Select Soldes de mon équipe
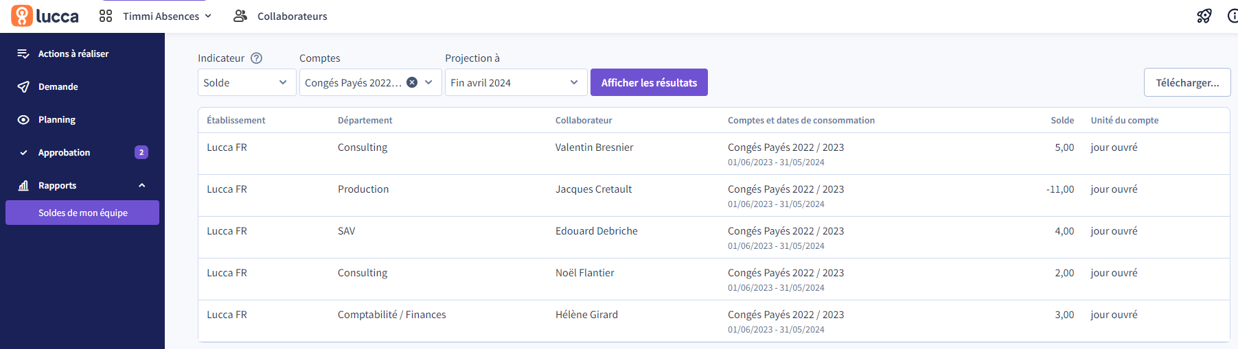1238x349 pixels. click(x=82, y=213)
